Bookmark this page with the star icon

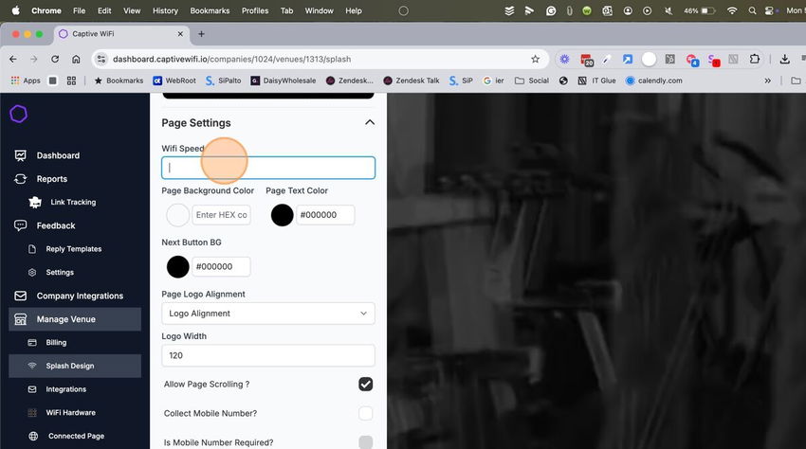[x=535, y=59]
